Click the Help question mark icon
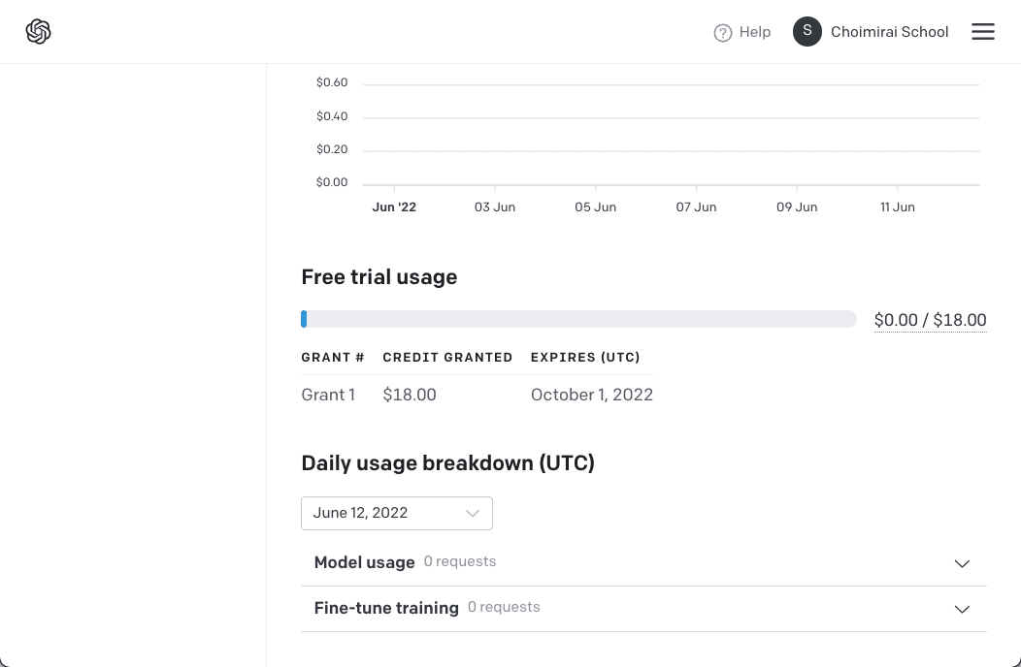The image size is (1021, 667). pyautogui.click(x=722, y=33)
